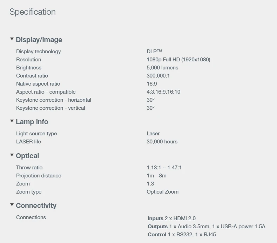Click the Display/image section heading

pos(39,40)
